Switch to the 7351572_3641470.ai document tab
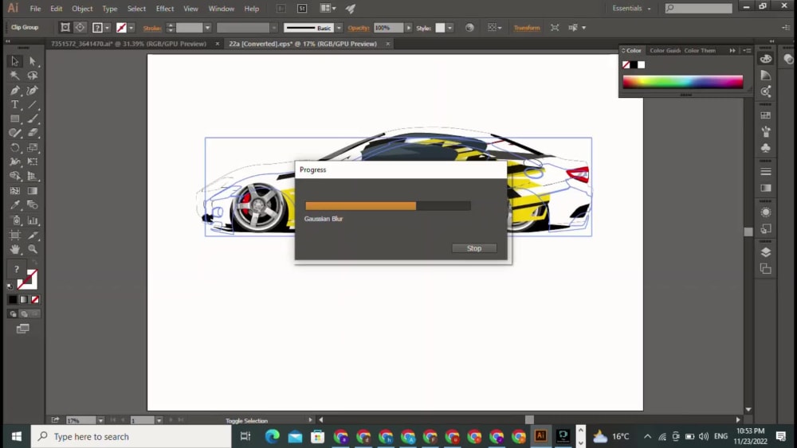This screenshot has height=448, width=797. tap(128, 44)
